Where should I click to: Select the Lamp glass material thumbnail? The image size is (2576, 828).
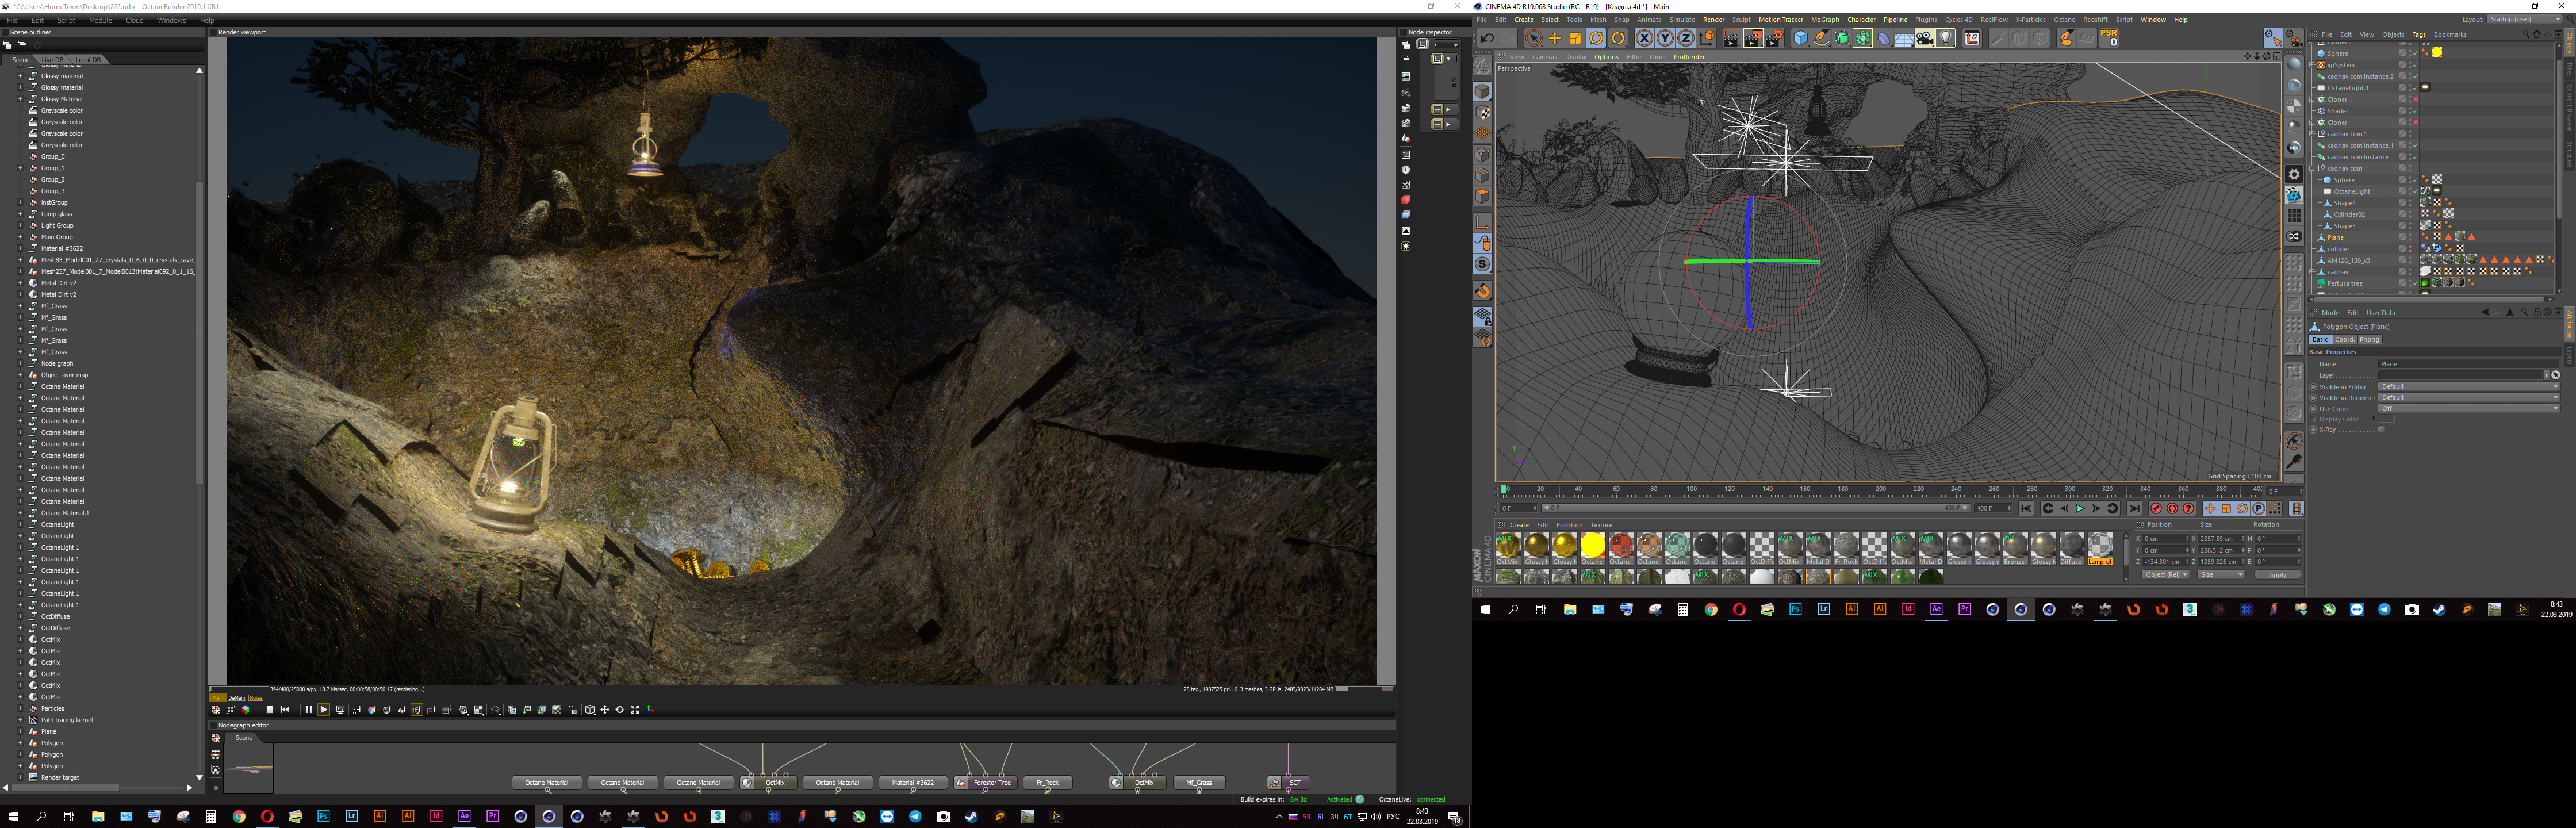tap(2099, 546)
